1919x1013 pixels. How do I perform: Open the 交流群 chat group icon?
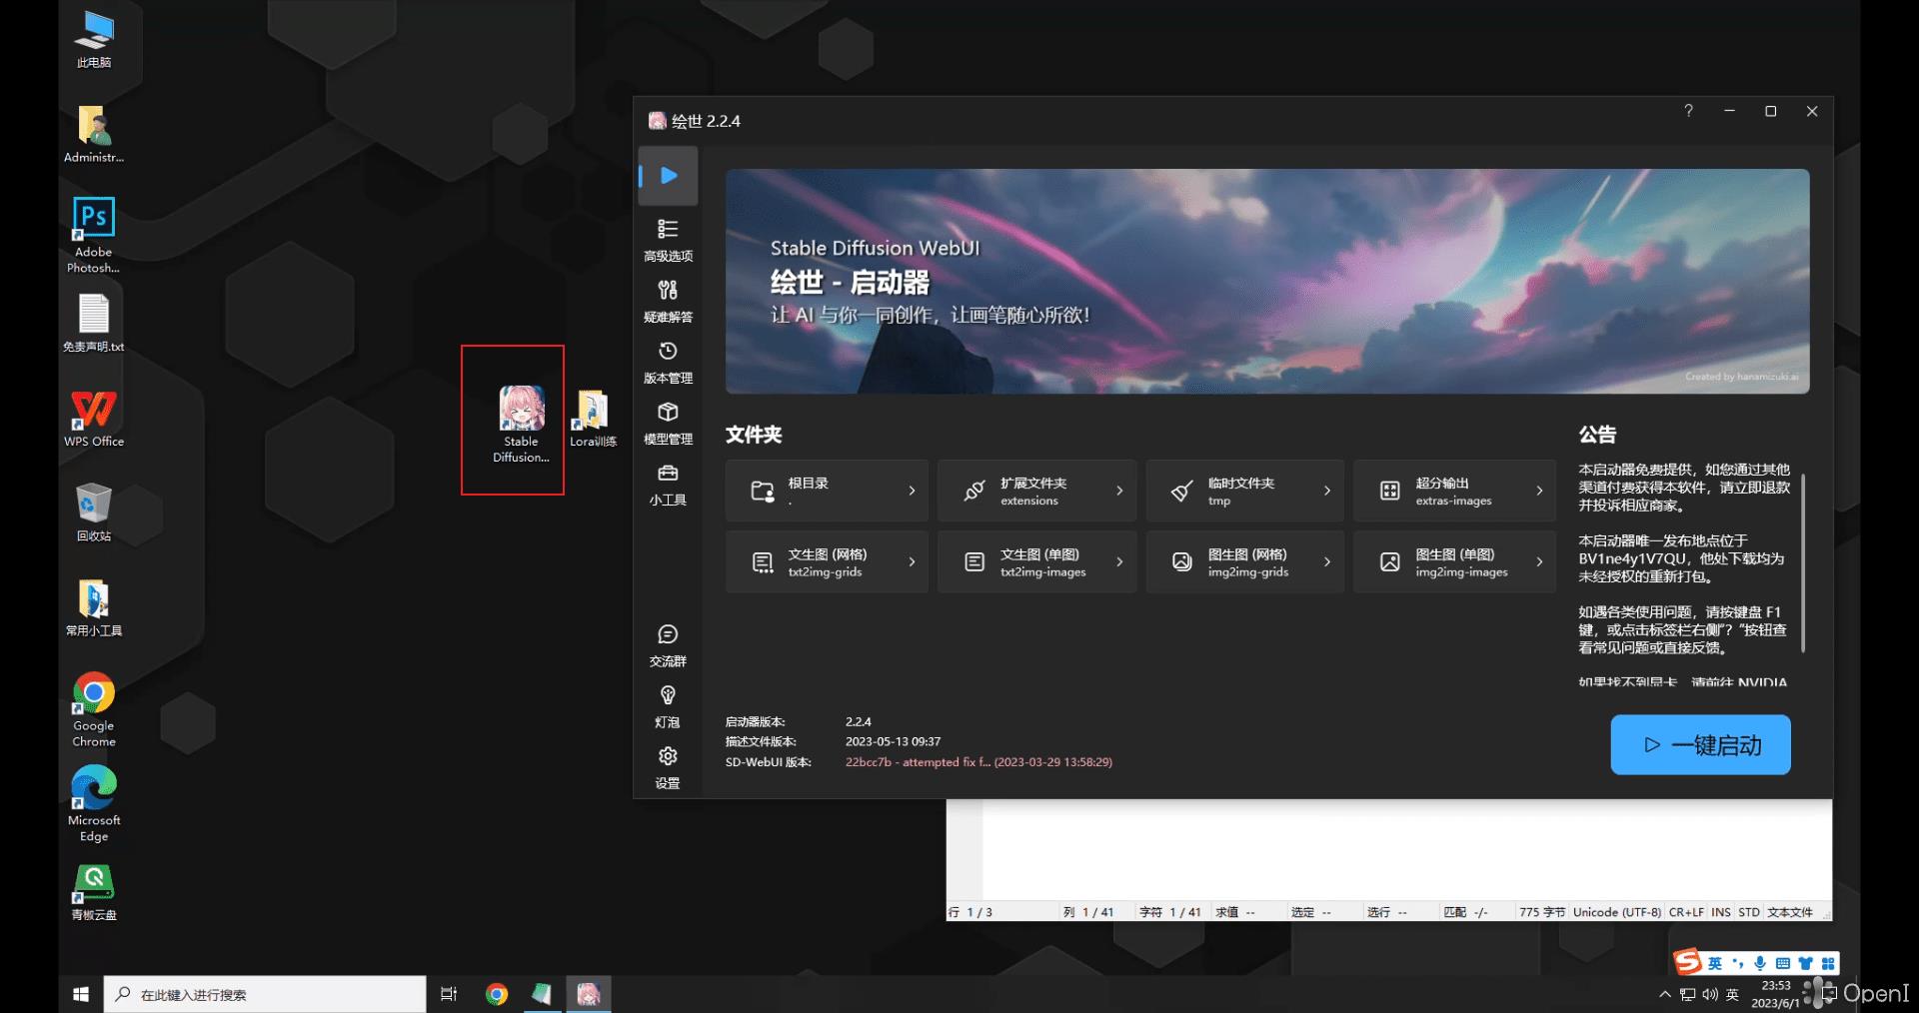click(x=668, y=644)
